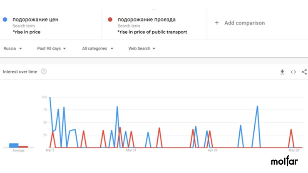Edit the подорожание проезда search term

pyautogui.click(x=147, y=20)
